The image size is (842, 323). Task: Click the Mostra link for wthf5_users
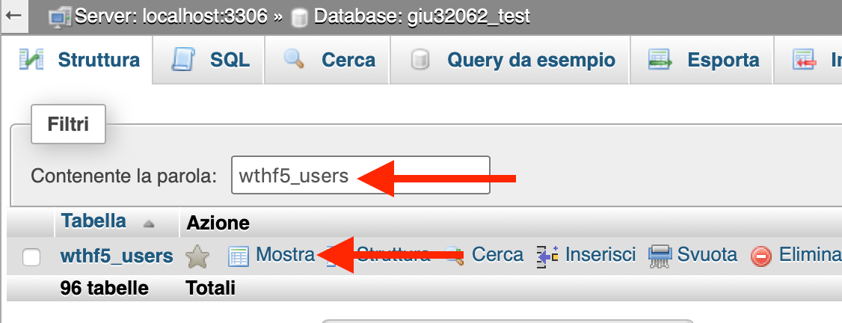click(x=285, y=253)
